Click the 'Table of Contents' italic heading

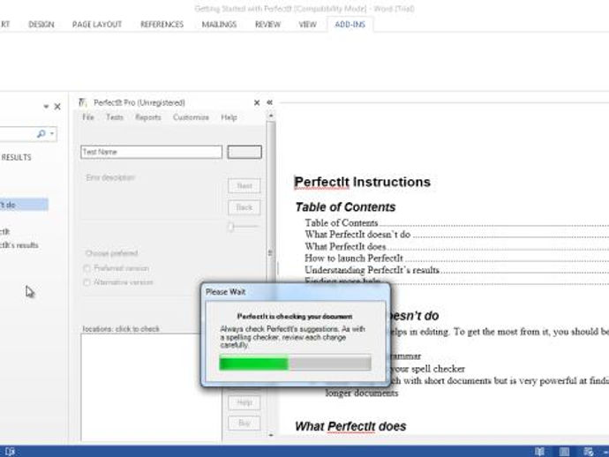point(345,207)
